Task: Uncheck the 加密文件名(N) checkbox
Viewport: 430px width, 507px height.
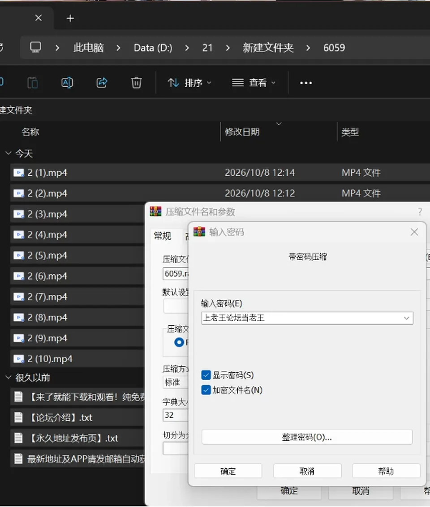Action: (206, 390)
